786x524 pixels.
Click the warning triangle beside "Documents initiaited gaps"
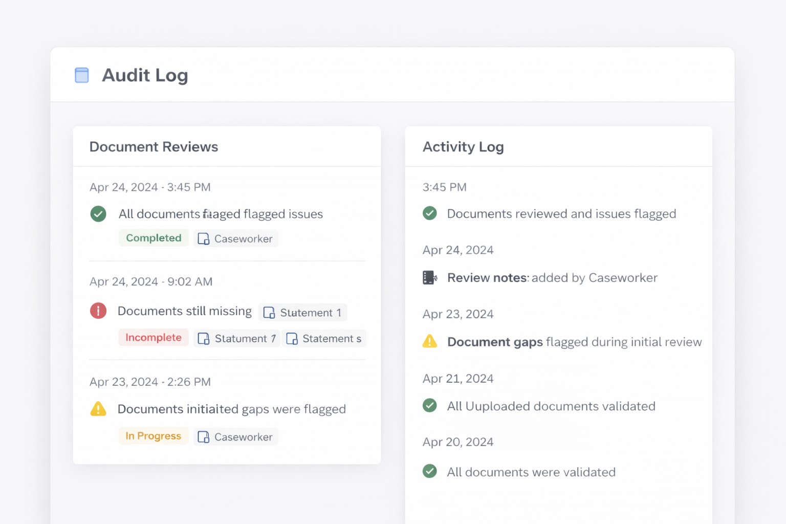pos(98,409)
